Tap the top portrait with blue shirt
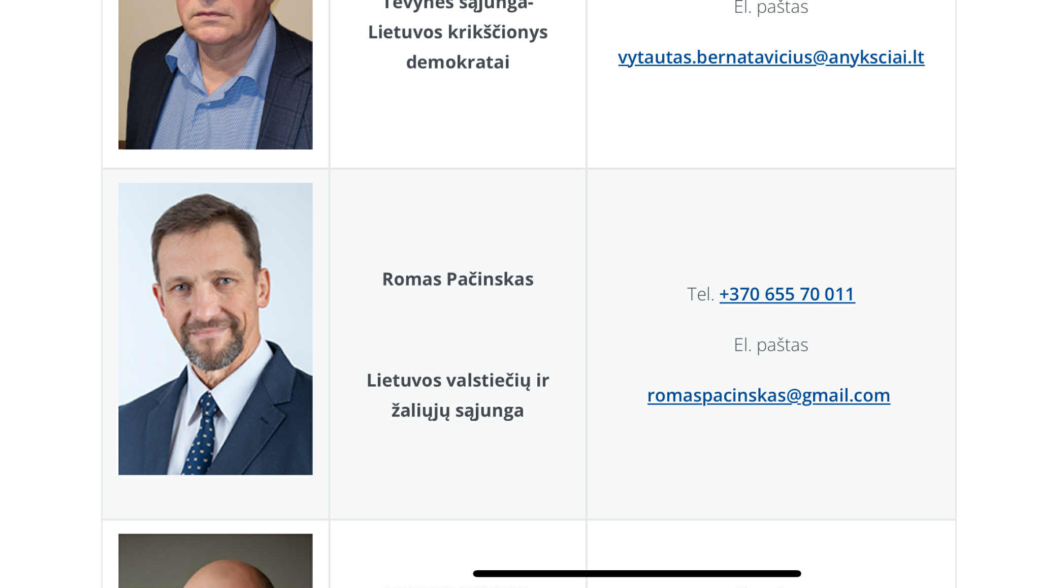 click(x=215, y=74)
